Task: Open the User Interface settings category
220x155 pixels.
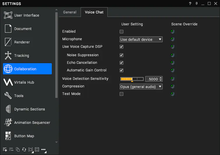Action: [x=27, y=15]
